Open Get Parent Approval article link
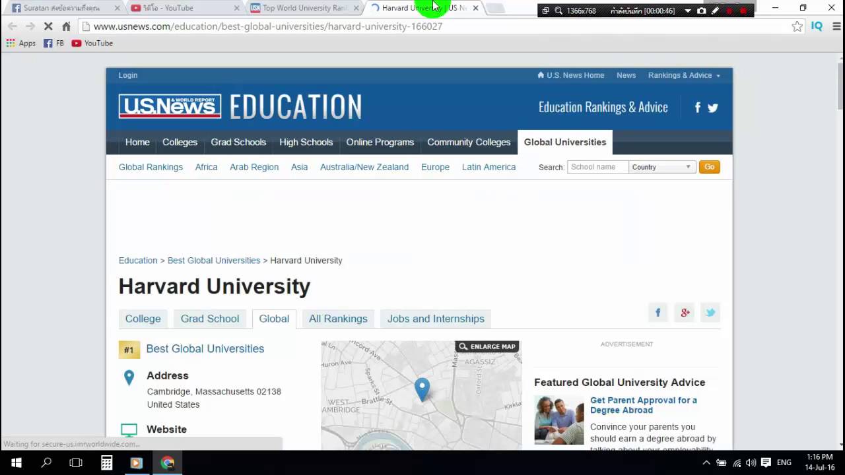The width and height of the screenshot is (845, 475). [644, 405]
